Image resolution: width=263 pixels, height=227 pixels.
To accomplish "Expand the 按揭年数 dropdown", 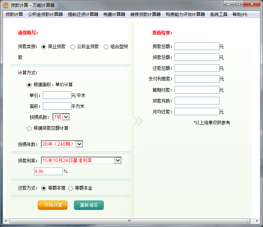I will pyautogui.click(x=79, y=144).
